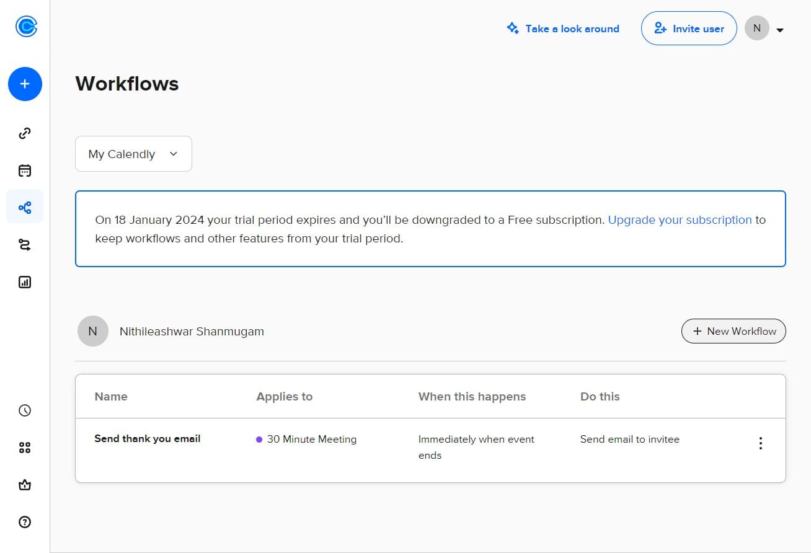Screen dimensions: 811x553
Task: Open Event Types via the link icon
Action: tap(25, 133)
